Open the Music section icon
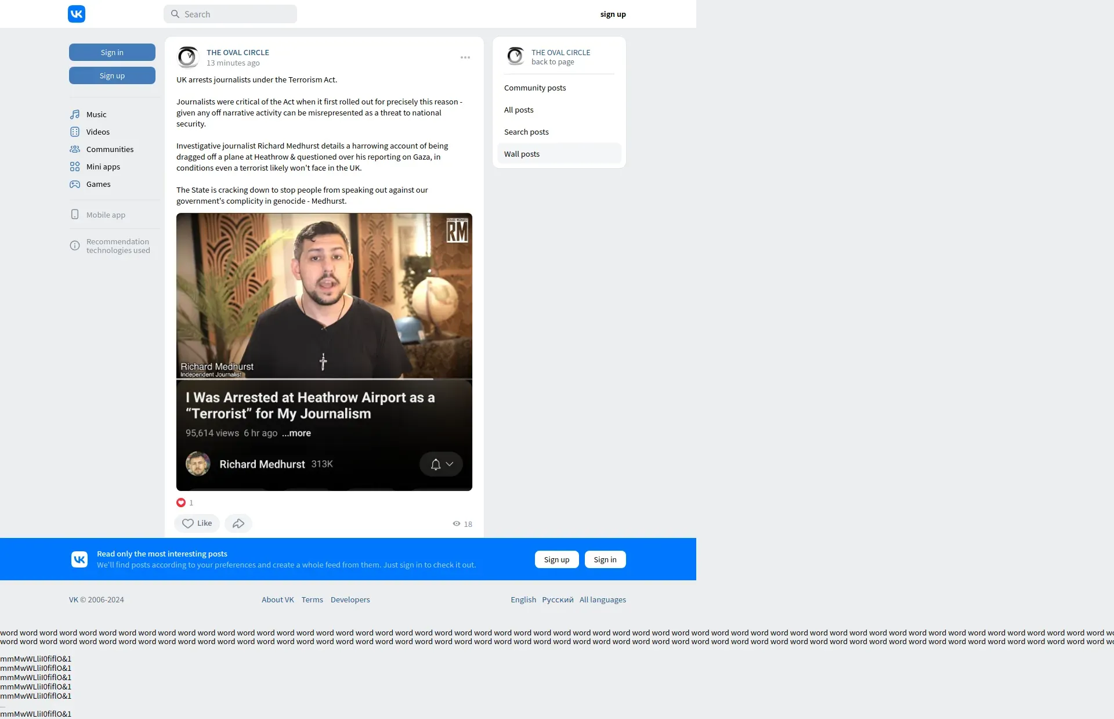Image resolution: width=1114 pixels, height=719 pixels. pos(75,114)
